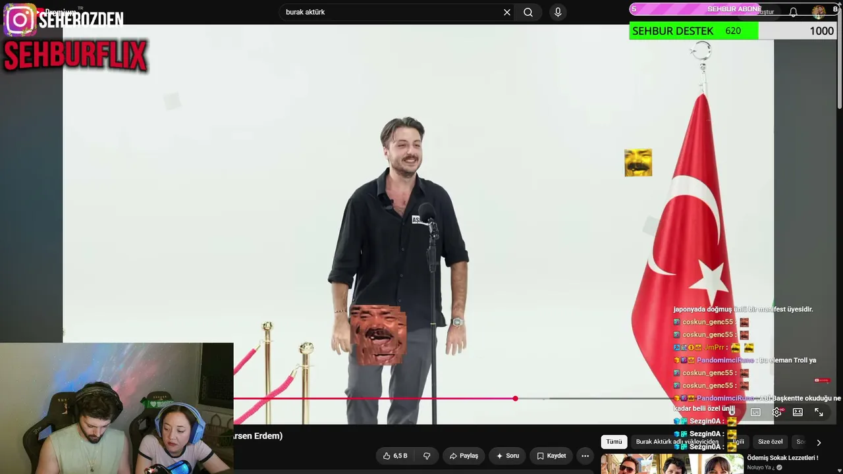The width and height of the screenshot is (843, 474).
Task: Open the Ödemiş Sokak Lezzetleri ! title
Action: [782, 458]
